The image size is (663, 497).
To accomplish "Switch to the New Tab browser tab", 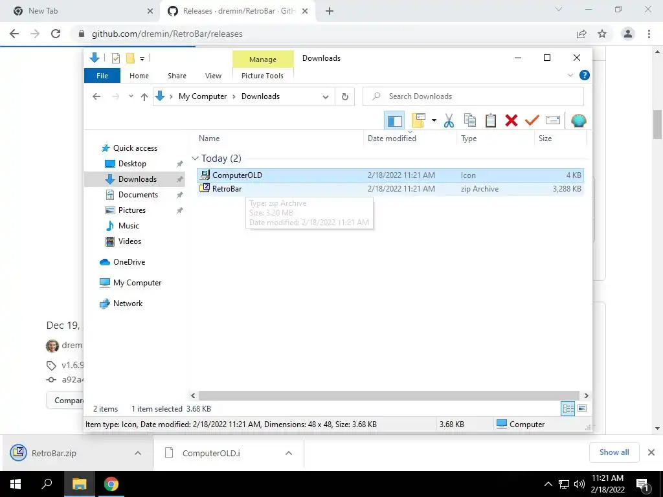I will (80, 11).
